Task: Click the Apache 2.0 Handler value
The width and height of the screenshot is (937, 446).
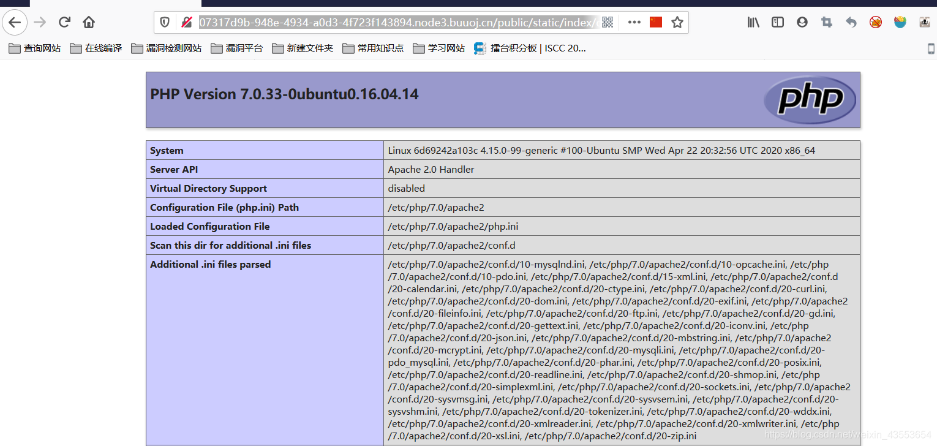Action: tap(431, 170)
